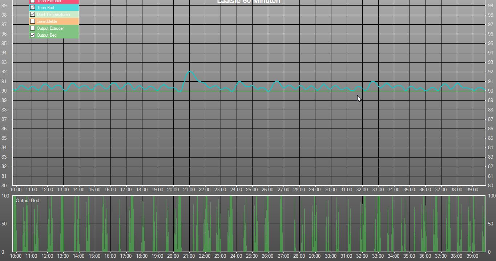This screenshot has height=261, width=496.
Task: Click 90 on the left temperature axis
Action: (4, 91)
